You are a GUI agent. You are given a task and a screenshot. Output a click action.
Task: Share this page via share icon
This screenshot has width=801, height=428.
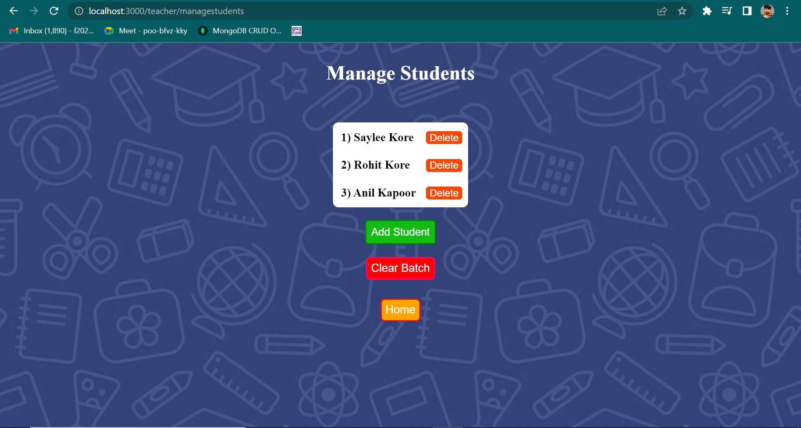coord(662,11)
